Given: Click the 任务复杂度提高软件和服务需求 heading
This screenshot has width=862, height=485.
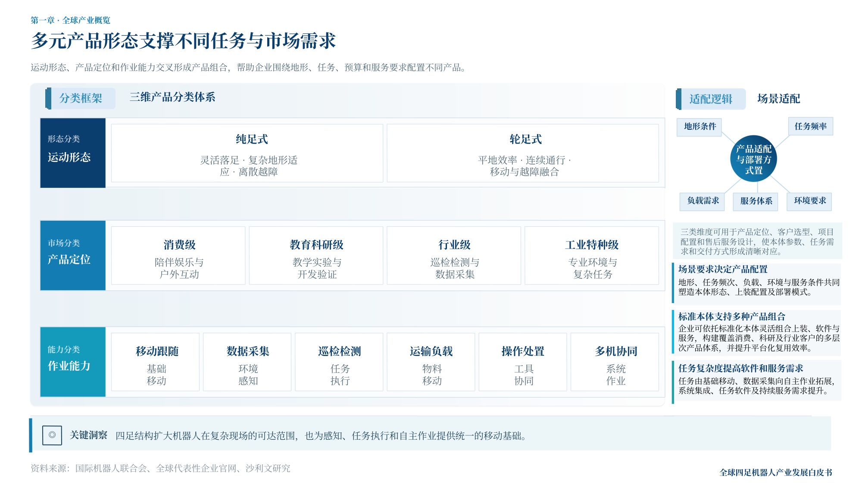Looking at the screenshot, I should coord(740,368).
